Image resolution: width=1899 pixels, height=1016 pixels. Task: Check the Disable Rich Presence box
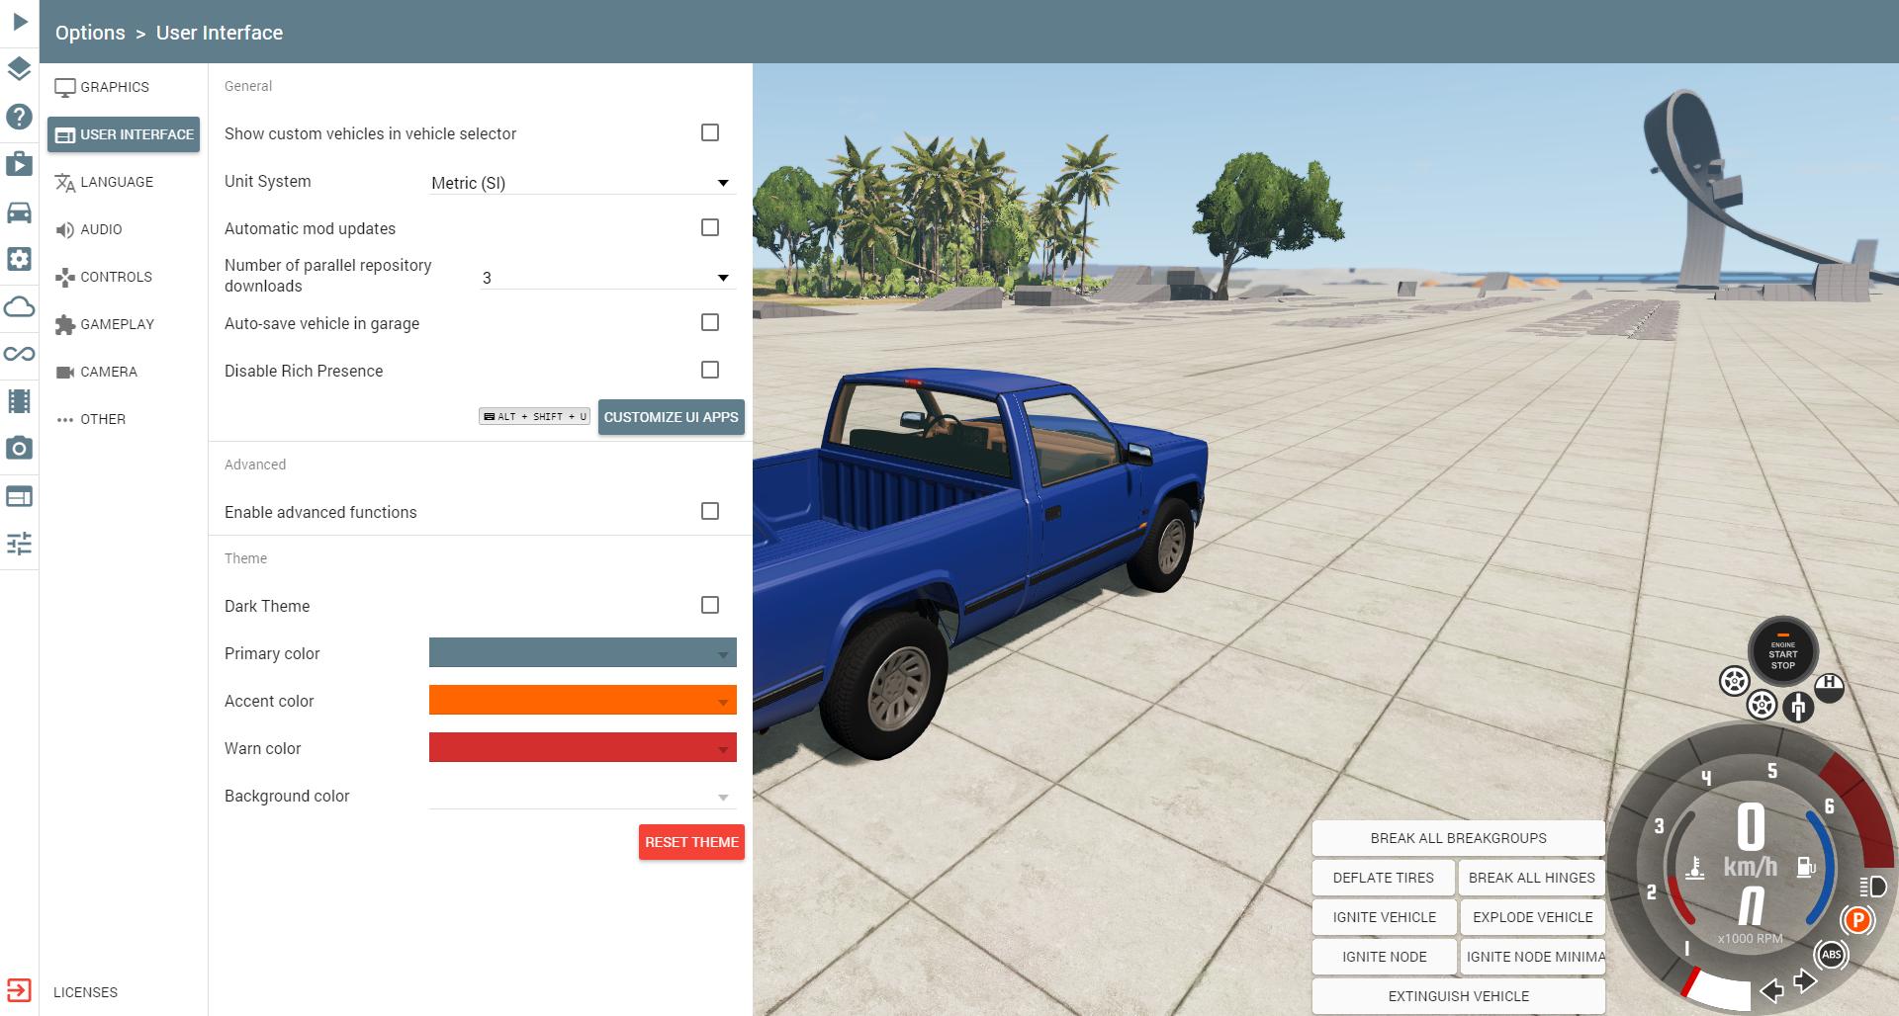(x=710, y=370)
